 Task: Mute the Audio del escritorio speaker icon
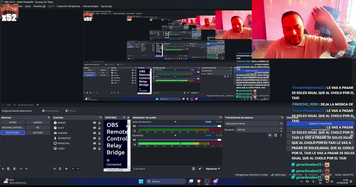(134, 126)
